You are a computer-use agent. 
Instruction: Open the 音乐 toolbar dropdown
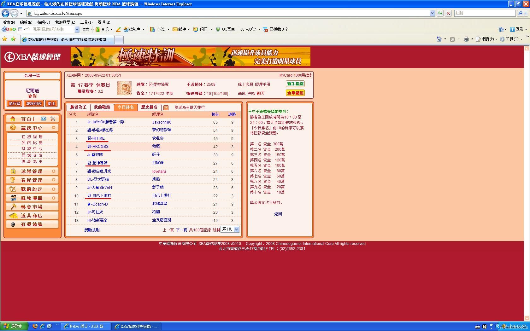coord(111,29)
